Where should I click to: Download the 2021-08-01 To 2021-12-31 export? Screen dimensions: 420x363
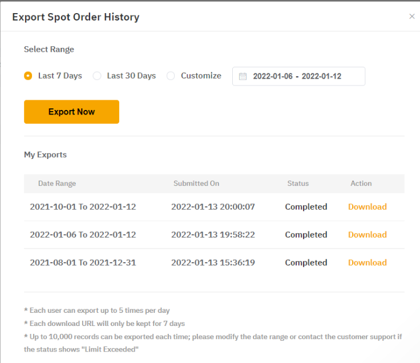[367, 263]
